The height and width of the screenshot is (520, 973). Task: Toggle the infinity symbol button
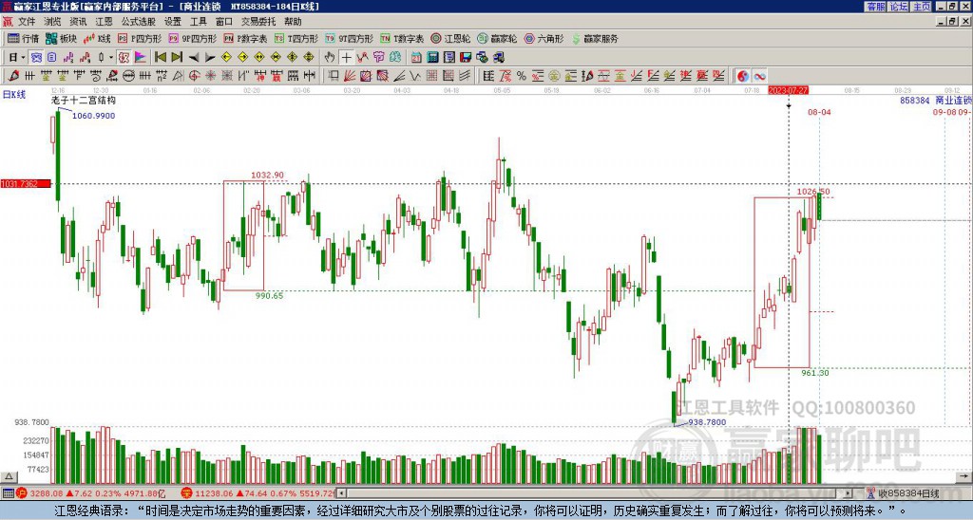coord(759,76)
